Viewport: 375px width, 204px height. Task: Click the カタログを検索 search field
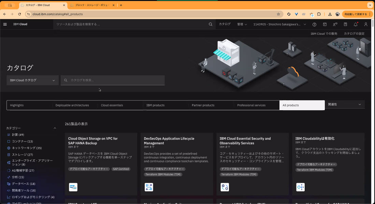(113, 81)
